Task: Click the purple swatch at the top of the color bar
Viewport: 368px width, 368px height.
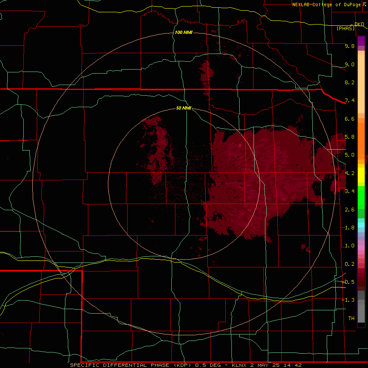Action: click(x=361, y=41)
